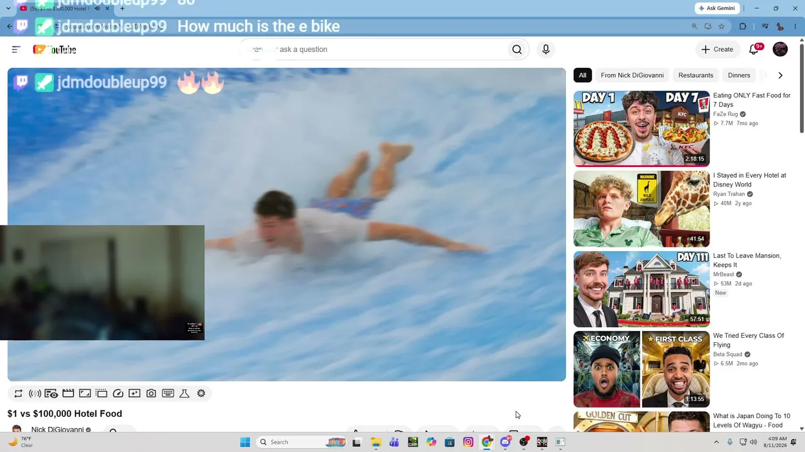Open the Every Class Of Flying thumbnail
This screenshot has width=805, height=452.
641,369
